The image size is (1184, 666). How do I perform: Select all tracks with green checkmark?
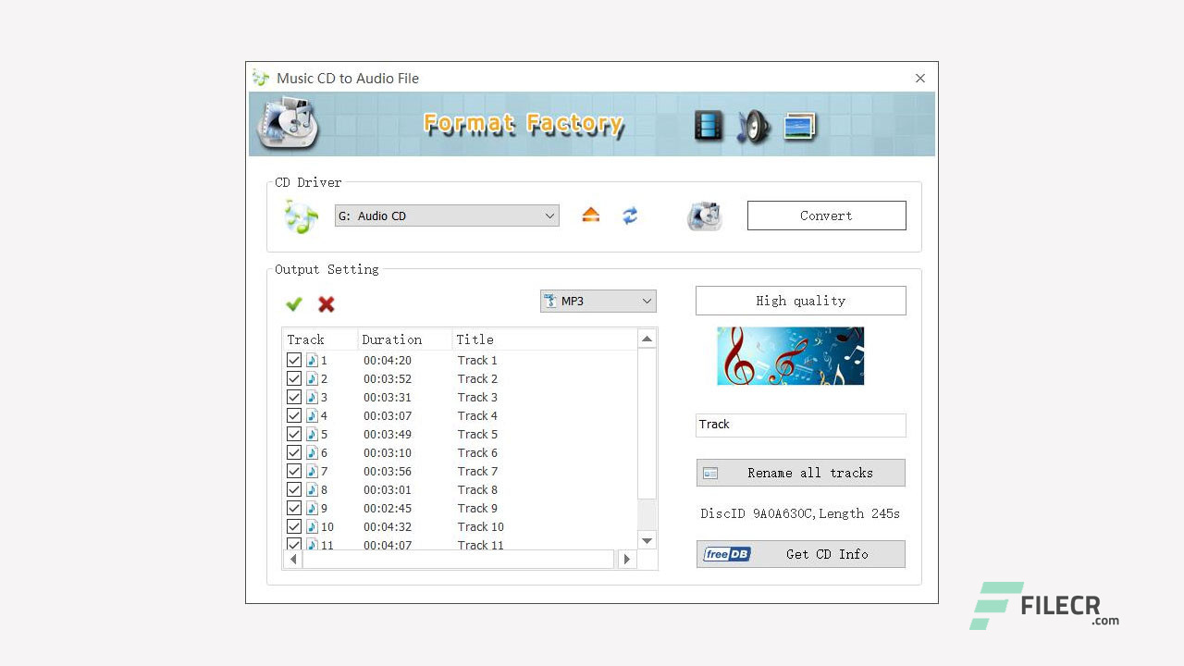click(294, 303)
